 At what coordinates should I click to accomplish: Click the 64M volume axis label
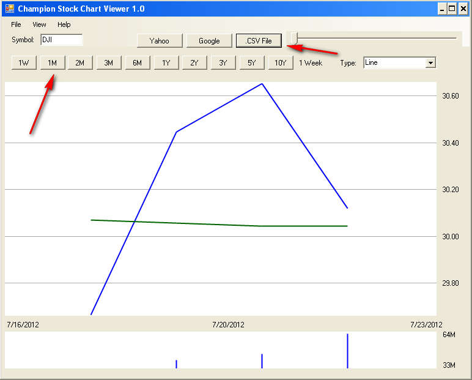tap(449, 335)
